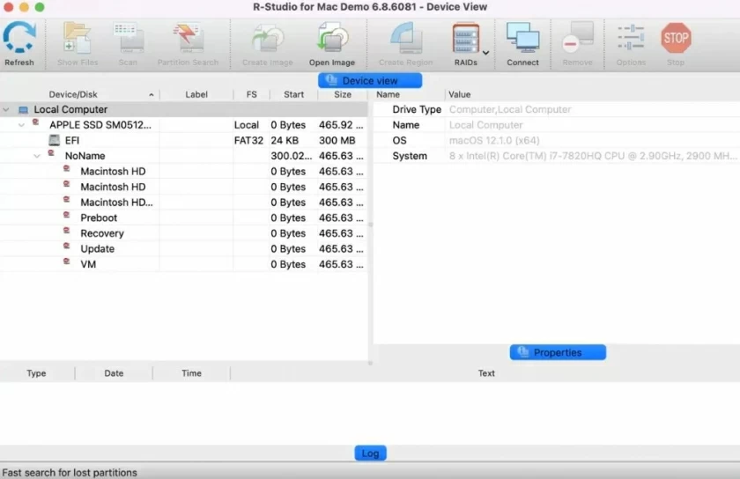740x479 pixels.
Task: Select the EFI partition row
Action: tap(183, 141)
